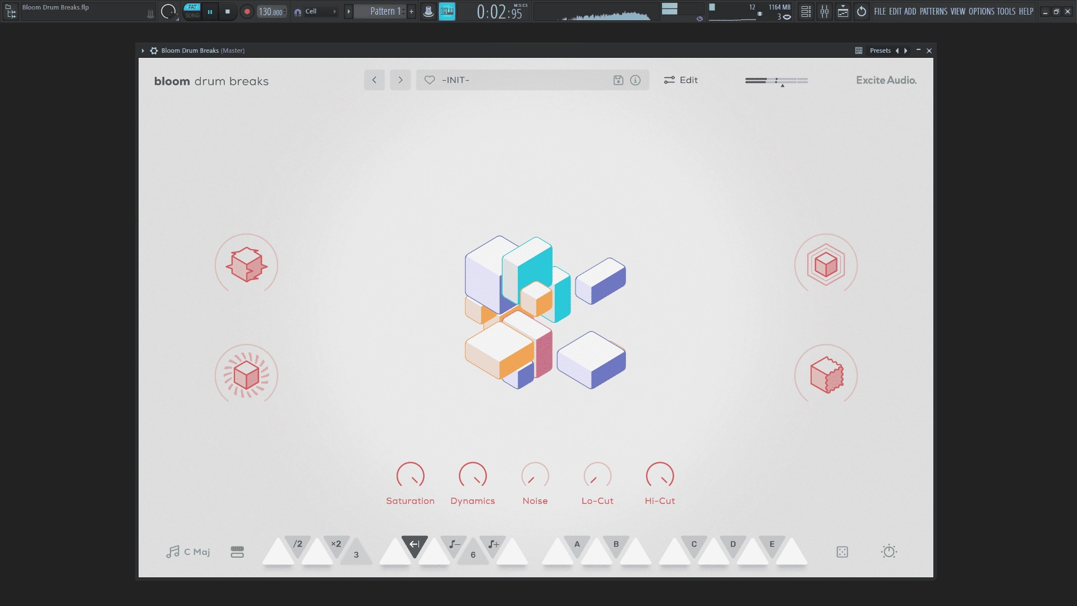Go to previous preset with left chevron

coord(374,80)
